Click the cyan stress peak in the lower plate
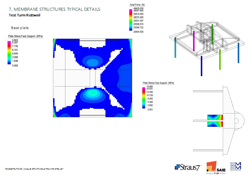248x175 pixels. tap(92, 92)
